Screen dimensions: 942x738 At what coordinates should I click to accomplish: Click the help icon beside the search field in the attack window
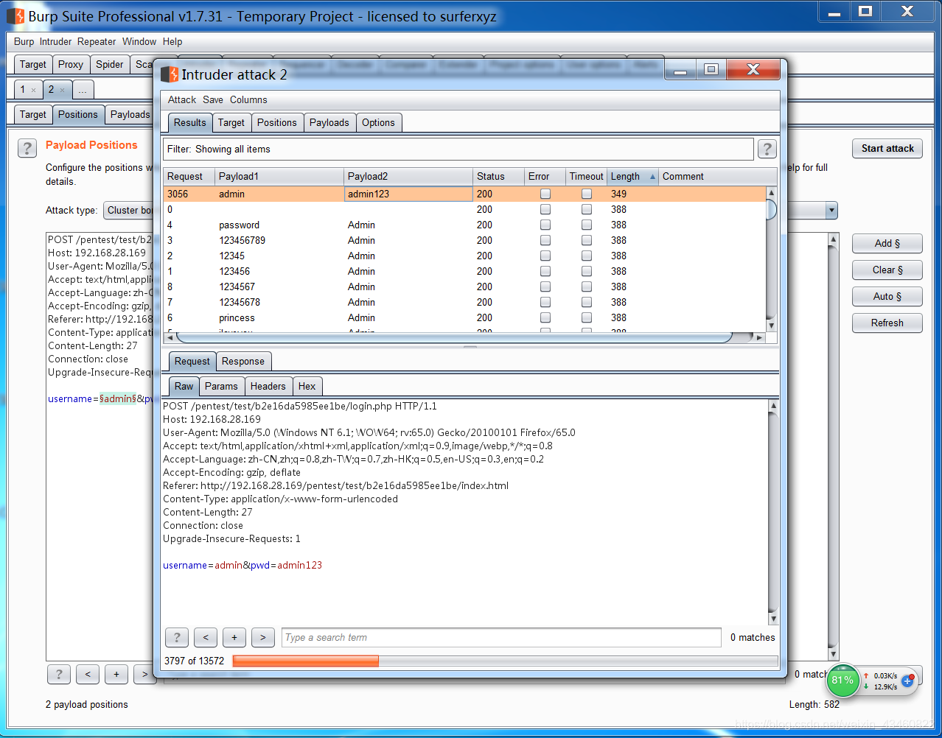pos(176,637)
